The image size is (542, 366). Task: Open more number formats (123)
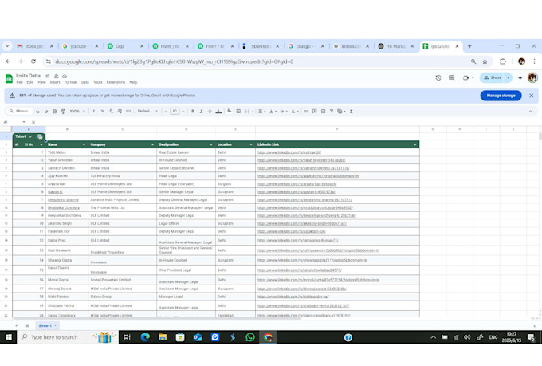pyautogui.click(x=128, y=112)
